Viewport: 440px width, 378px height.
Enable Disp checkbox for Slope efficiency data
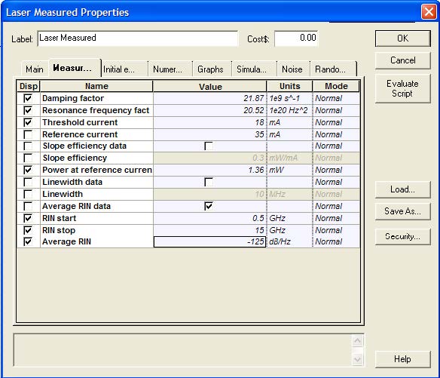click(x=28, y=146)
